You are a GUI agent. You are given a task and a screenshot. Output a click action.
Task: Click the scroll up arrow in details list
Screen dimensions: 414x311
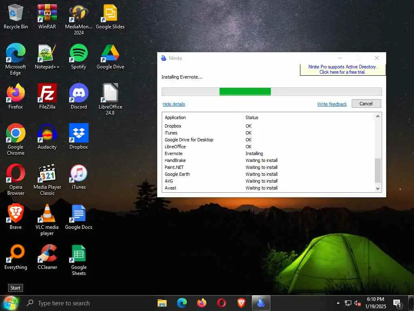378,116
